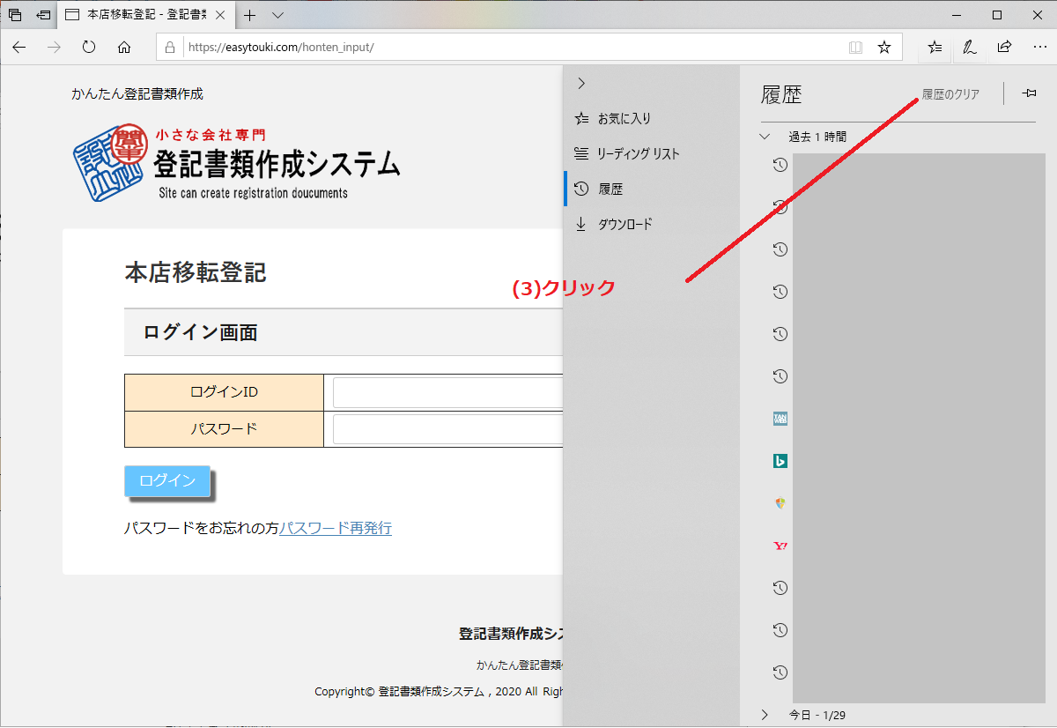Collapse the 過去 1 時間 history group

[x=765, y=137]
